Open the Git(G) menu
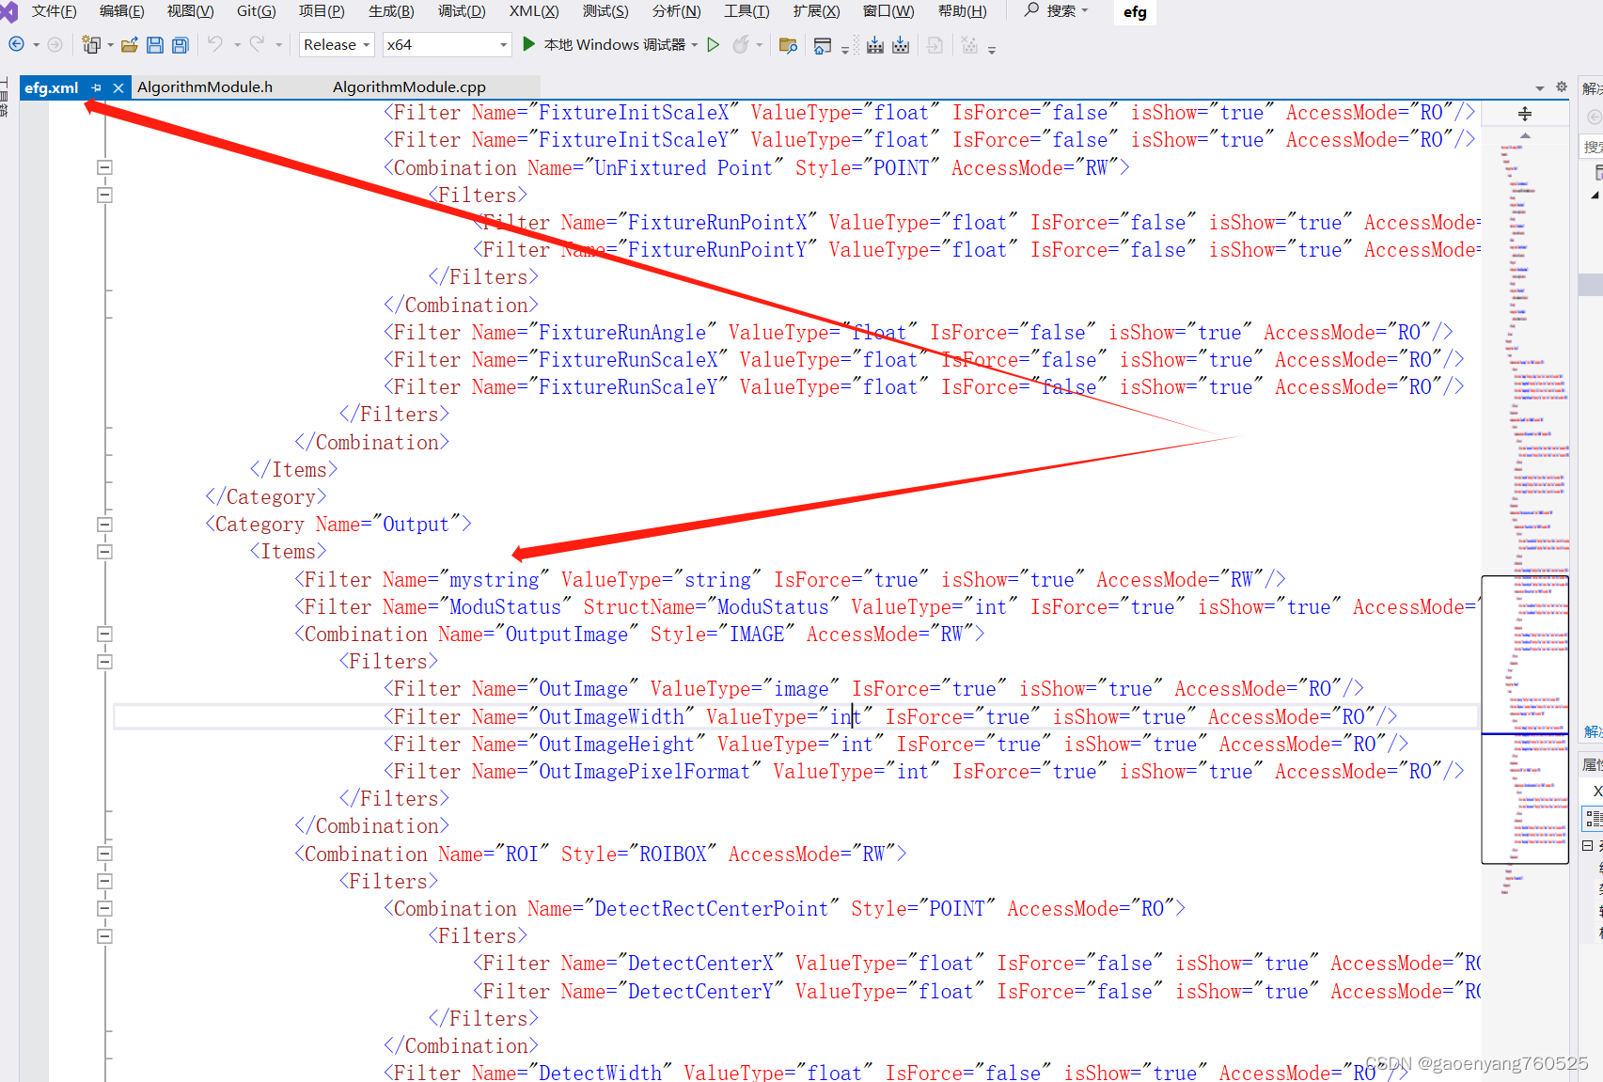This screenshot has width=1603, height=1082. point(256,11)
